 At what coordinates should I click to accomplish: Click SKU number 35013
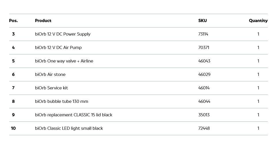pos(204,115)
